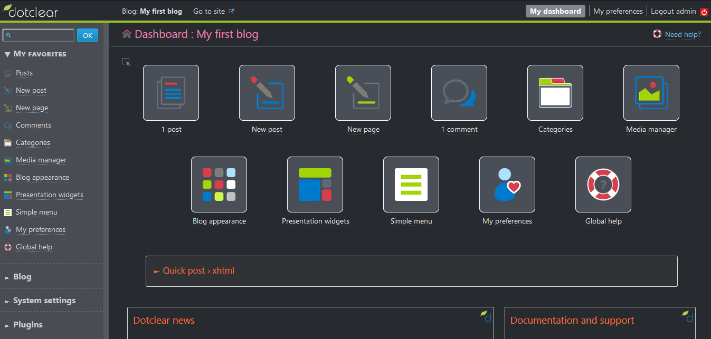Open My preferences in top navigation

[x=618, y=11]
